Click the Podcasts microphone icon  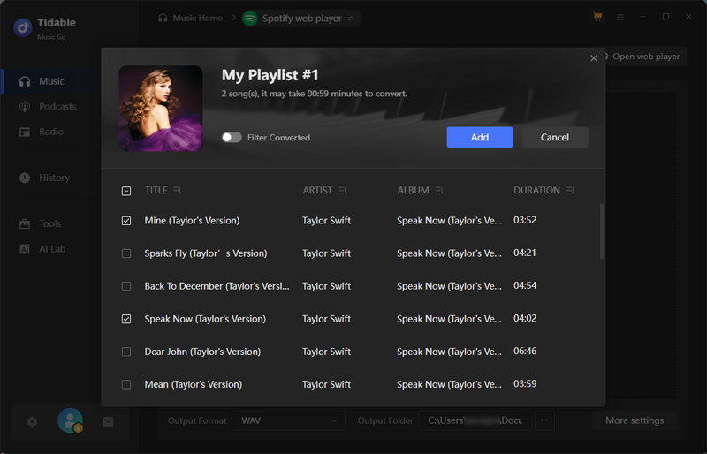25,107
